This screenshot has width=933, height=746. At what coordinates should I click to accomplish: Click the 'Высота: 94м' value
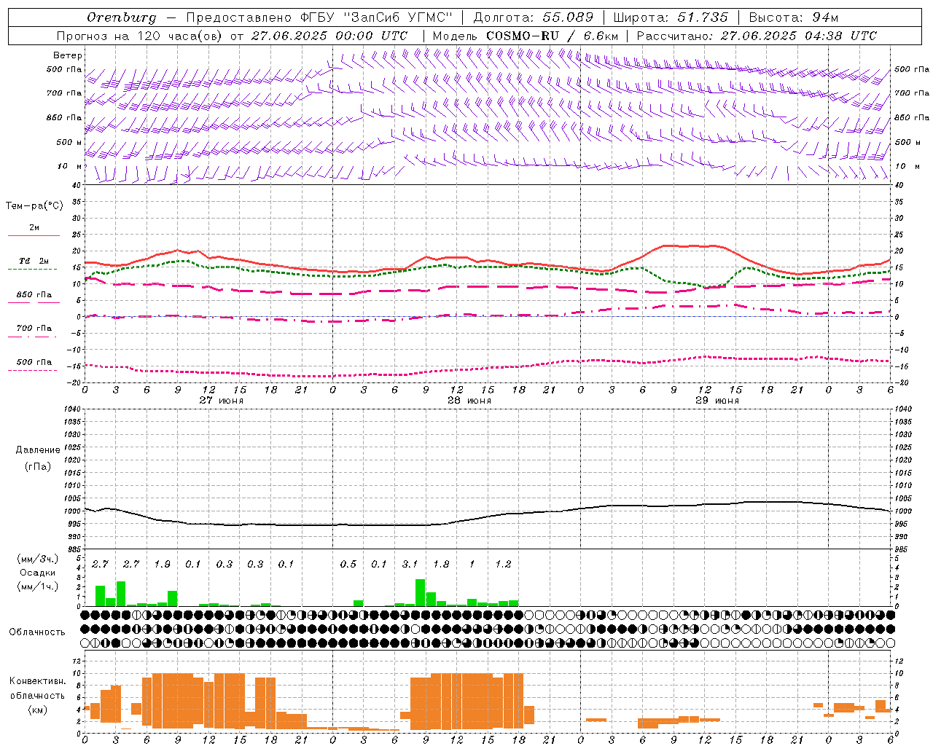click(x=794, y=17)
